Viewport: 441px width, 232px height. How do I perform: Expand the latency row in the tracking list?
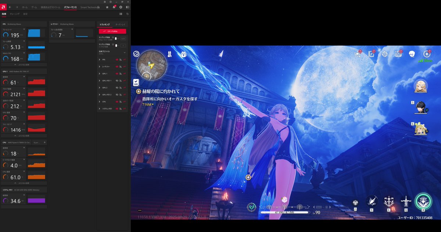pyautogui.click(x=99, y=66)
